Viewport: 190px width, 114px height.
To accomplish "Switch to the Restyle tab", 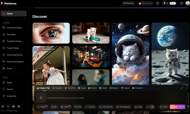I will pos(125,88).
